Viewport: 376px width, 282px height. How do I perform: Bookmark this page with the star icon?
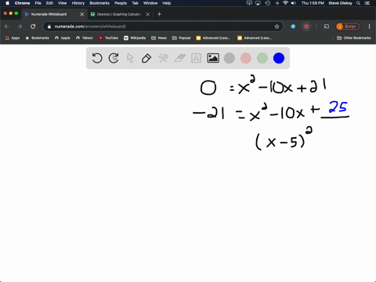277,27
